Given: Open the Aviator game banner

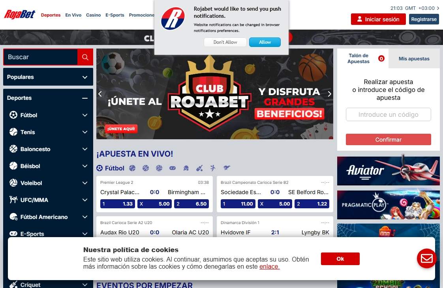Looking at the screenshot, I should (388, 171).
